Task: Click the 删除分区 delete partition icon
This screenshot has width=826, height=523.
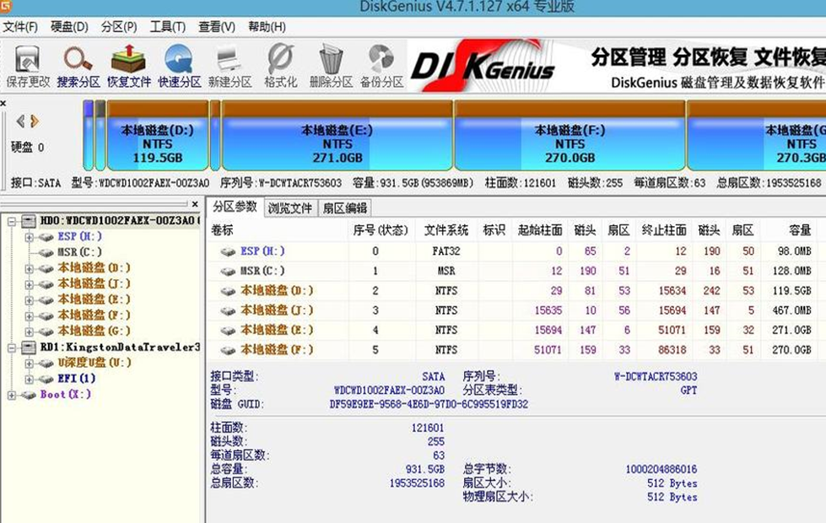Action: point(331,59)
